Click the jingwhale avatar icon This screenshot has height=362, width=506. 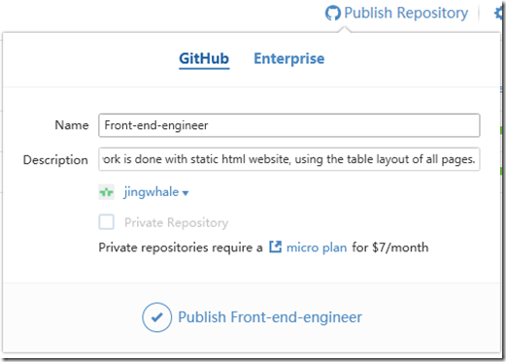click(x=107, y=192)
